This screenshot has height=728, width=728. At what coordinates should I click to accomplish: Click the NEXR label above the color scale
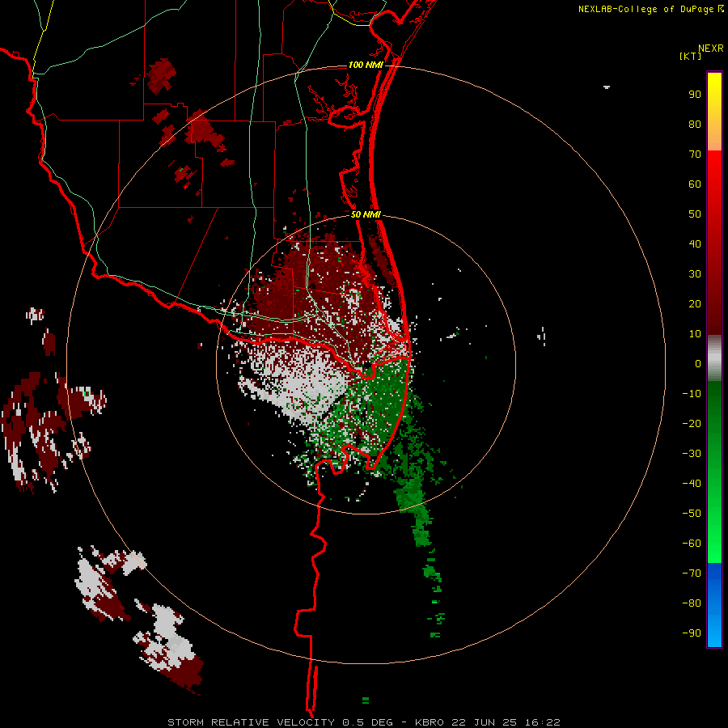click(711, 49)
